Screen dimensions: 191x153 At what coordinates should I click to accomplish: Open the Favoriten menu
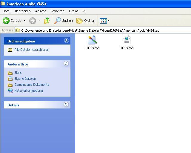tap(57, 11)
